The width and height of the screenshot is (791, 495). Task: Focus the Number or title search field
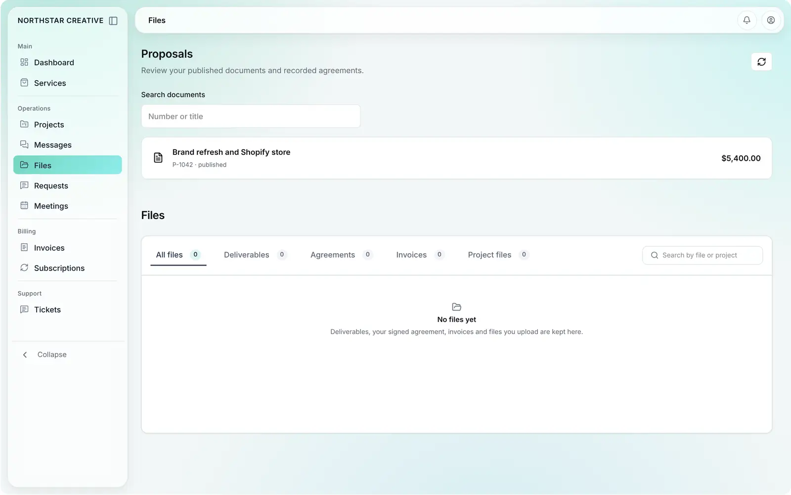tap(251, 116)
